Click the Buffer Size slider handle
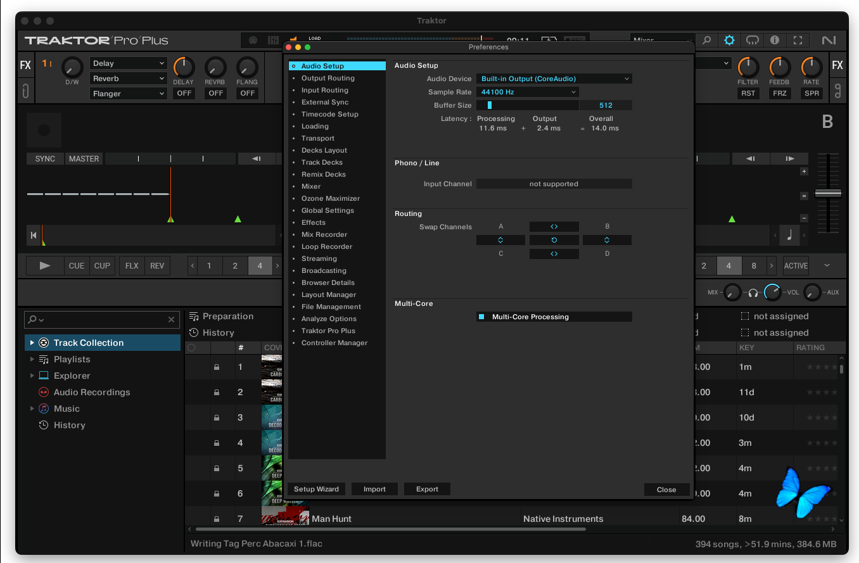 click(490, 105)
